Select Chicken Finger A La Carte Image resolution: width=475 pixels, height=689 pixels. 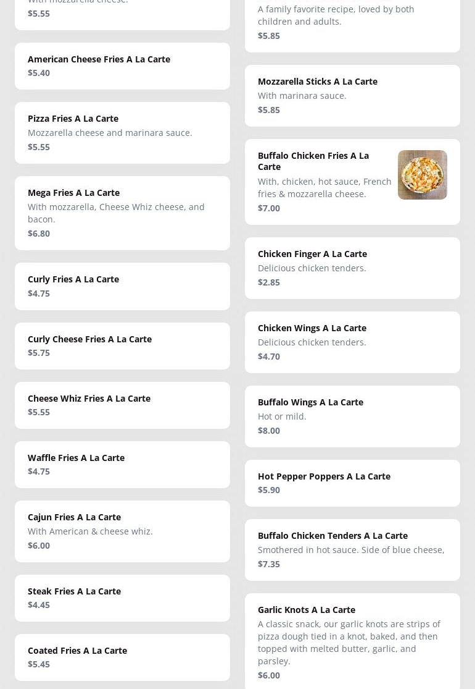(312, 254)
